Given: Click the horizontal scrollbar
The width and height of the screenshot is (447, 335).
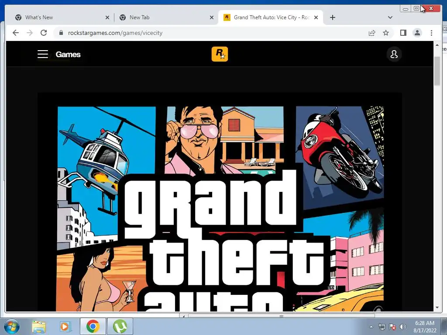Looking at the screenshot, I should (281, 316).
